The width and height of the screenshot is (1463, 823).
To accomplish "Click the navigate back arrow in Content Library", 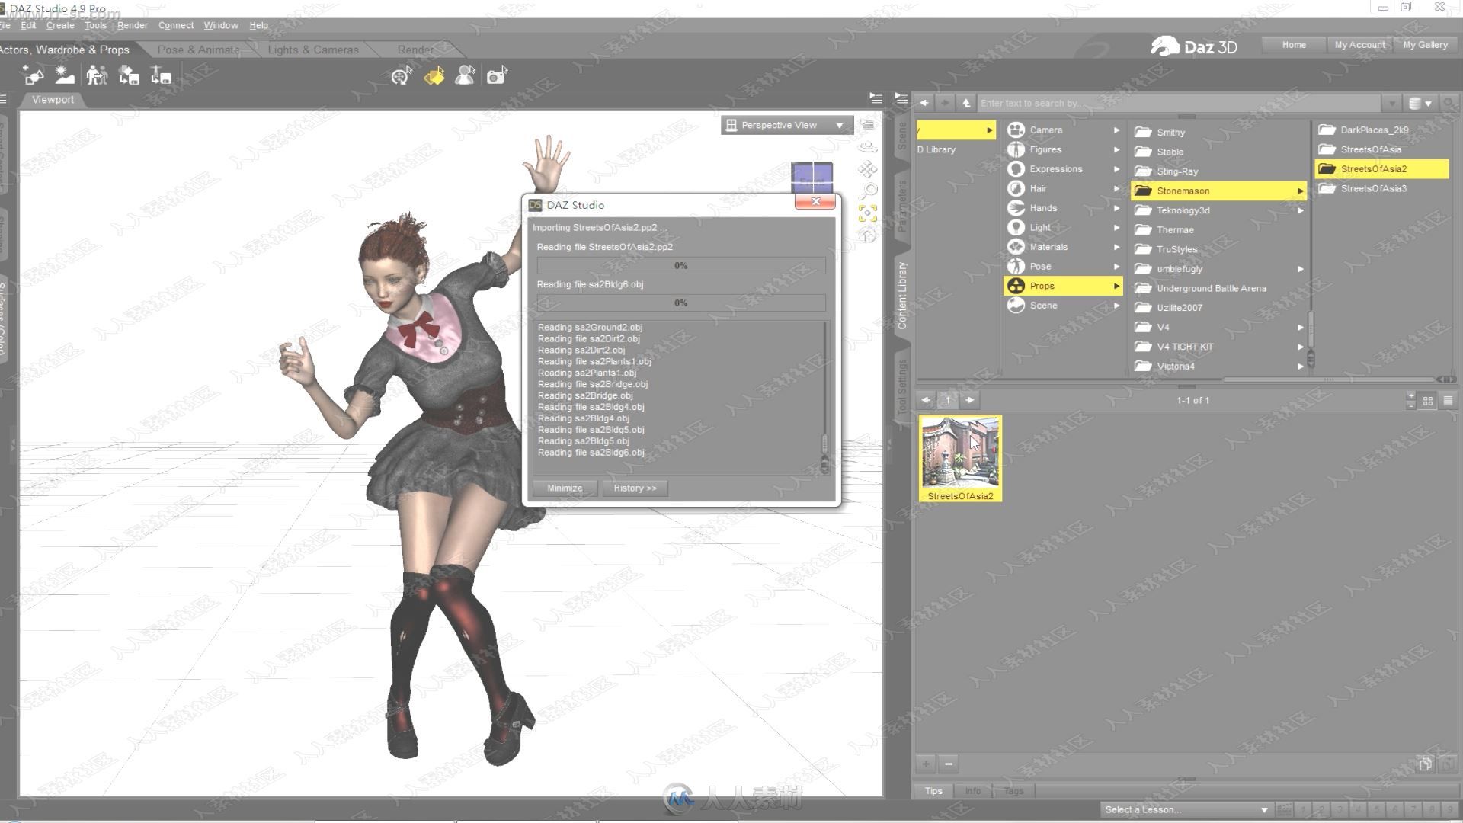I will coord(924,103).
